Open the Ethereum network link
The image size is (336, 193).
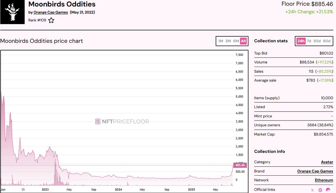(x=324, y=180)
